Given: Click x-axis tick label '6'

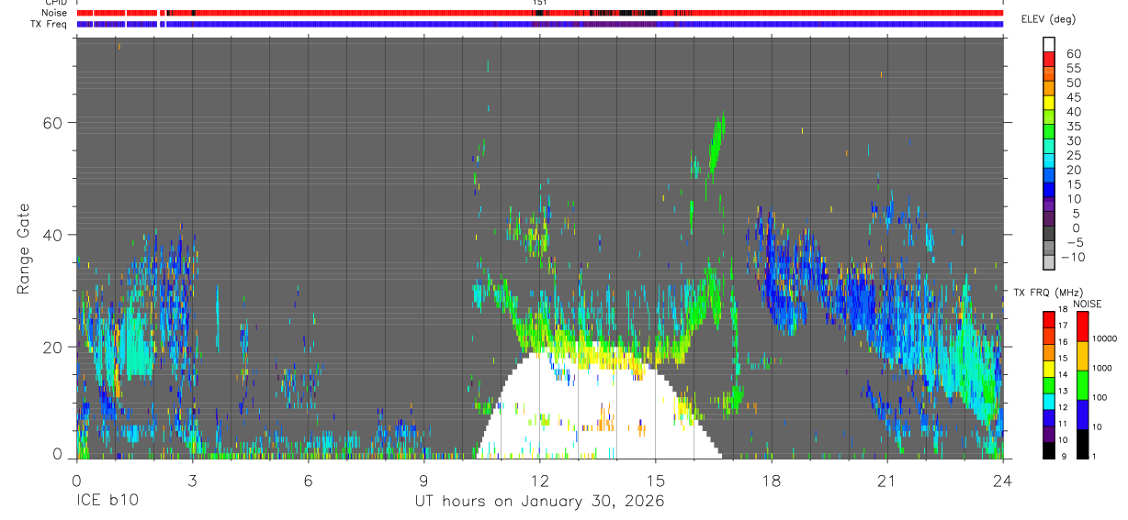Looking at the screenshot, I should click(308, 480).
